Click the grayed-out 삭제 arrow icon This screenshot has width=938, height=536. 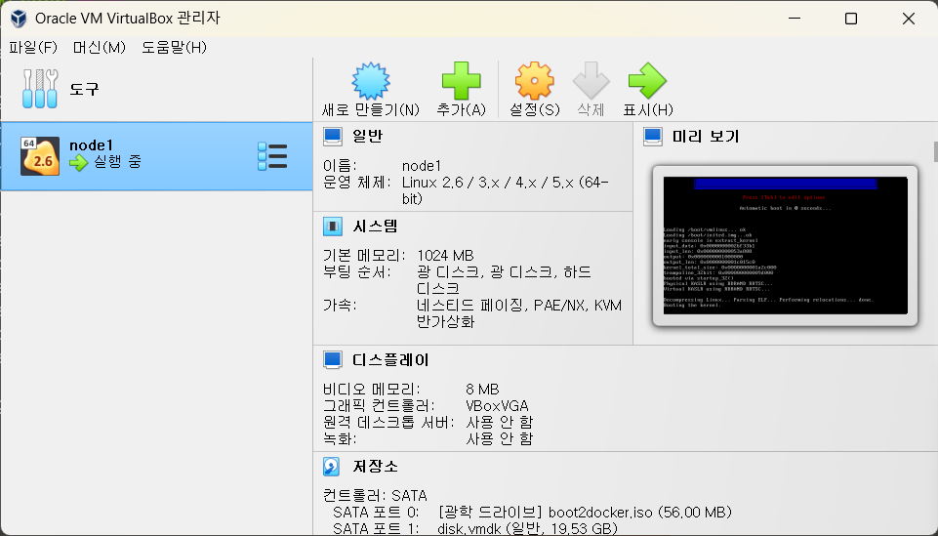[591, 81]
